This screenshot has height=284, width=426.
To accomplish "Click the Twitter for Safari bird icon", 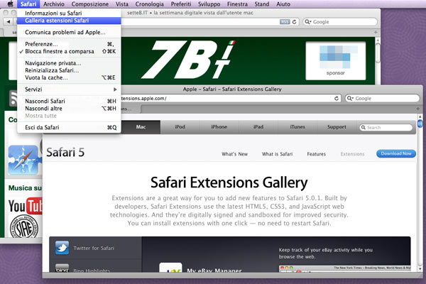I will coord(62,248).
